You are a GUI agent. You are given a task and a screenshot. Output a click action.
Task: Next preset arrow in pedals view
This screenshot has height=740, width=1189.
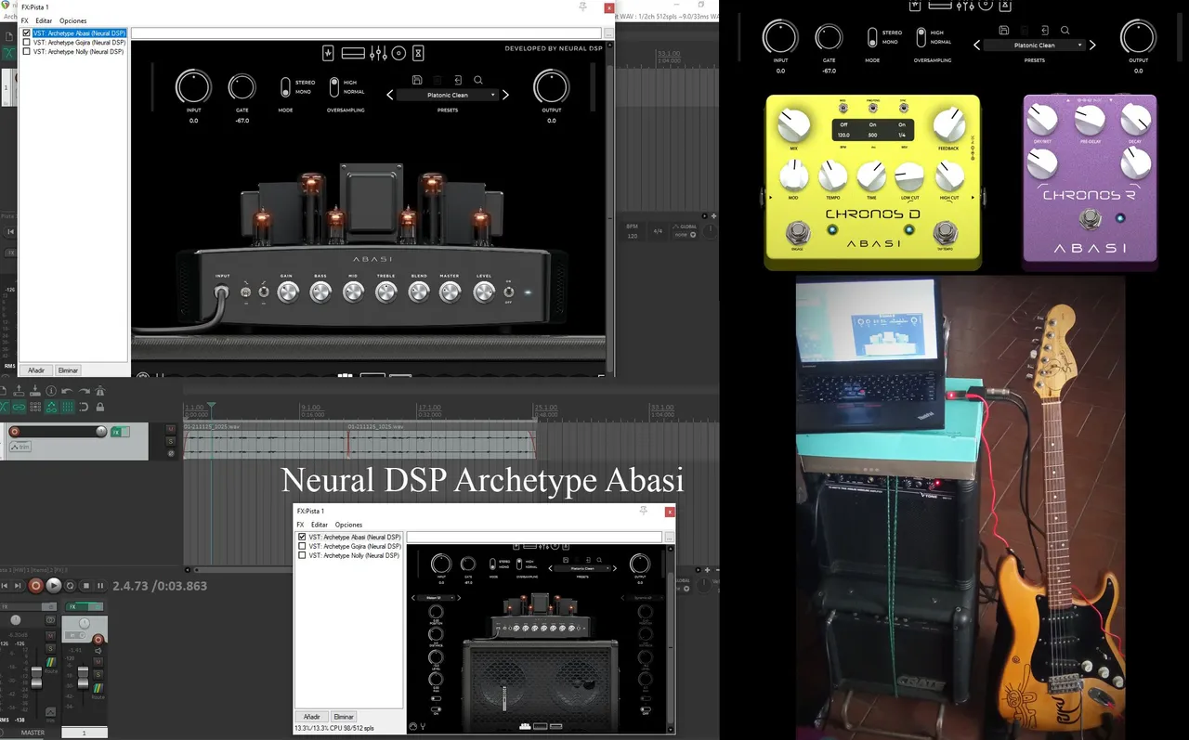[x=1093, y=45]
